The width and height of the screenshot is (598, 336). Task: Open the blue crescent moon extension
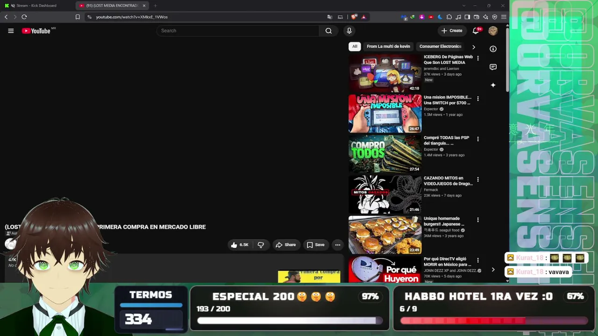pyautogui.click(x=440, y=17)
